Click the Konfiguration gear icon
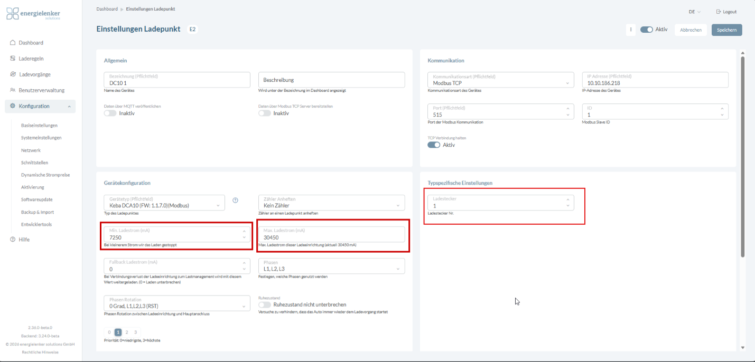 [x=13, y=106]
